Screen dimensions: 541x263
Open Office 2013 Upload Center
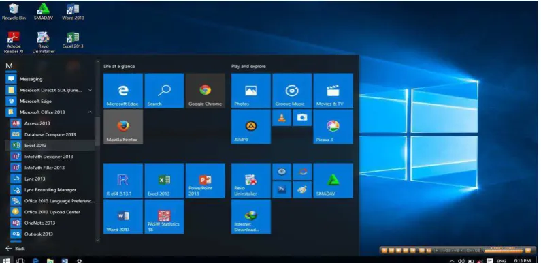[50, 212]
